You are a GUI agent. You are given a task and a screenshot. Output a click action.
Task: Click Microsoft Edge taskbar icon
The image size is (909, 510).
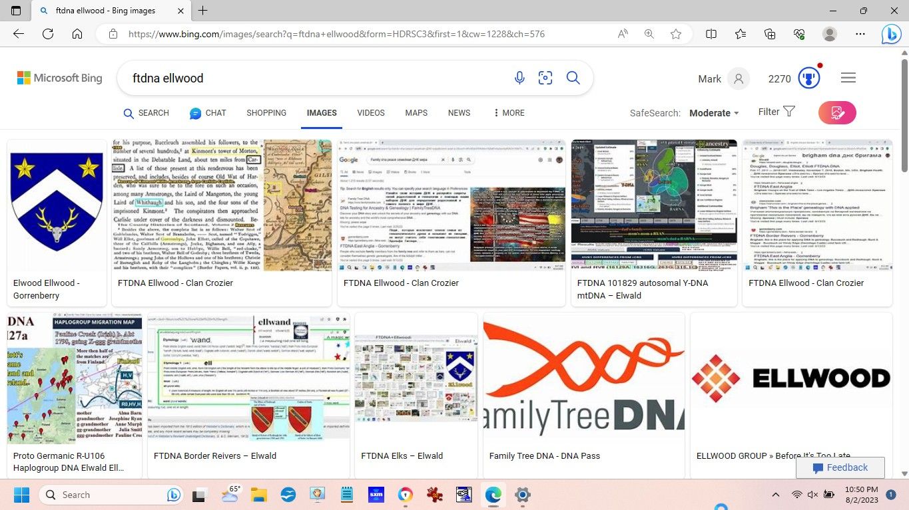pyautogui.click(x=493, y=495)
